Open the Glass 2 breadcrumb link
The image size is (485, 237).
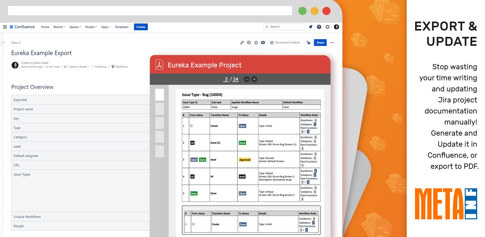[x=16, y=43]
